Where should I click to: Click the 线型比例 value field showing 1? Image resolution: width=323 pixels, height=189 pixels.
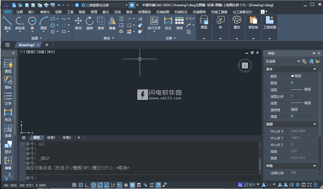[304, 96]
